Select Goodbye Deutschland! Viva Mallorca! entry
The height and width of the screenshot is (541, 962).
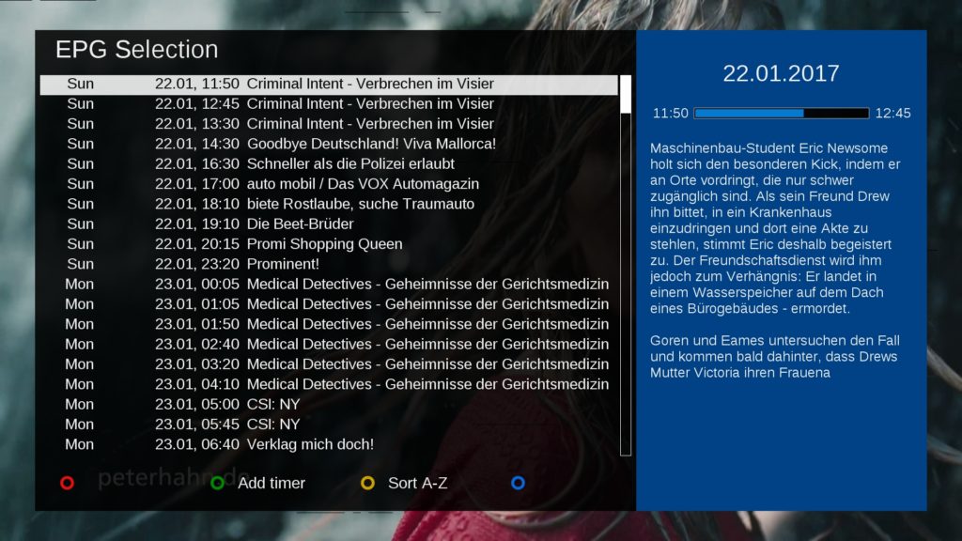coord(329,144)
